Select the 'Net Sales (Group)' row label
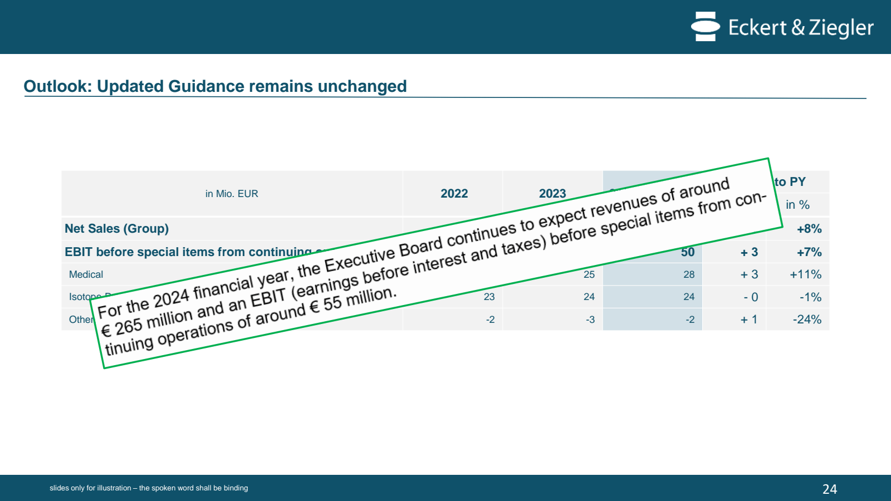891x501 pixels. (117, 229)
